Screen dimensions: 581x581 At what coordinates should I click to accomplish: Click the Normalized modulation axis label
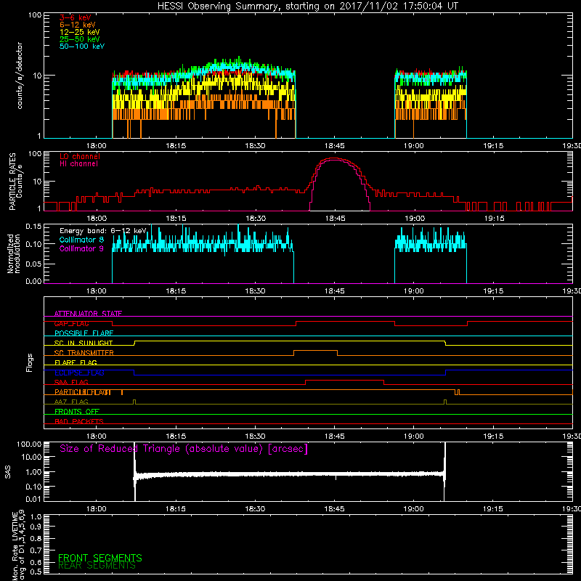tap(14, 253)
